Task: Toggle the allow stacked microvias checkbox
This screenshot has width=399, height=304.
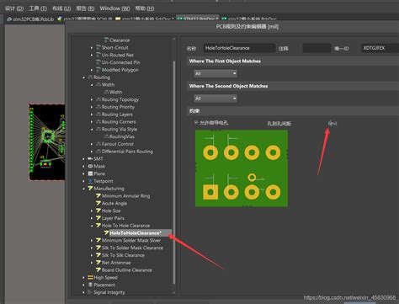Action: coord(196,123)
